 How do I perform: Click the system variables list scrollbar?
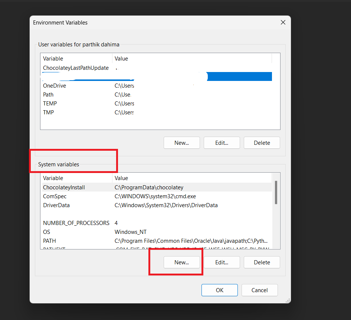click(x=276, y=193)
